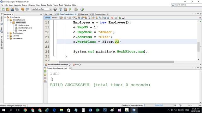Viewport: 202px width, 113px height.
Task: Click the Shift Line Left icon
Action: (104, 18)
